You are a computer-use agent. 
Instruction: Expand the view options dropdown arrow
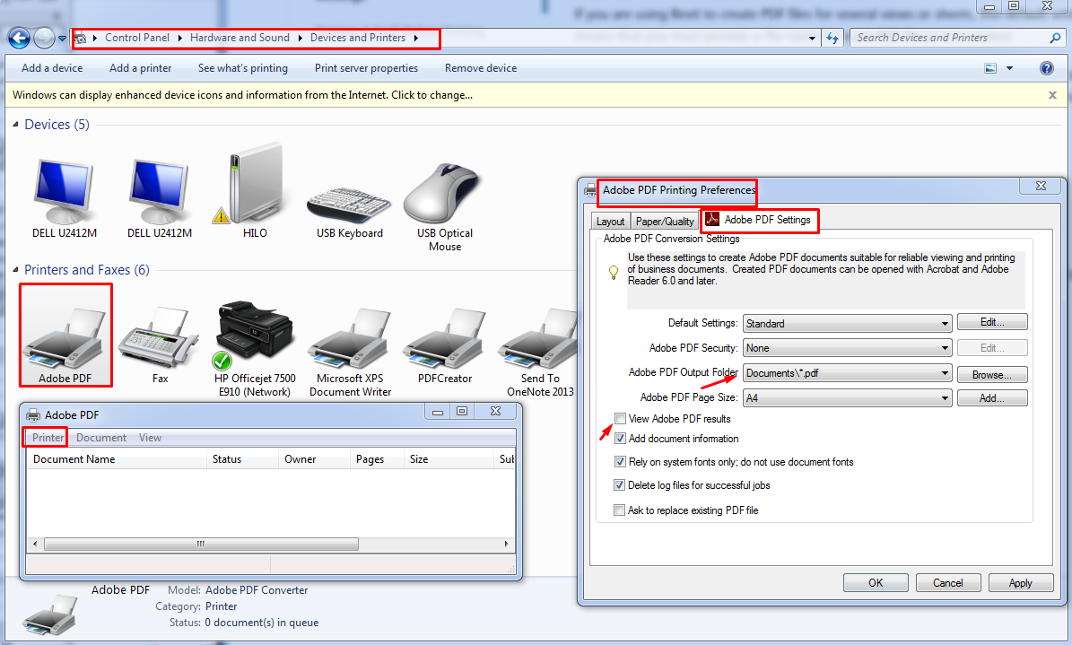[1009, 67]
